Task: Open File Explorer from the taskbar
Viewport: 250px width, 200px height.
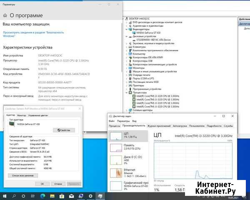Action: click(52, 196)
